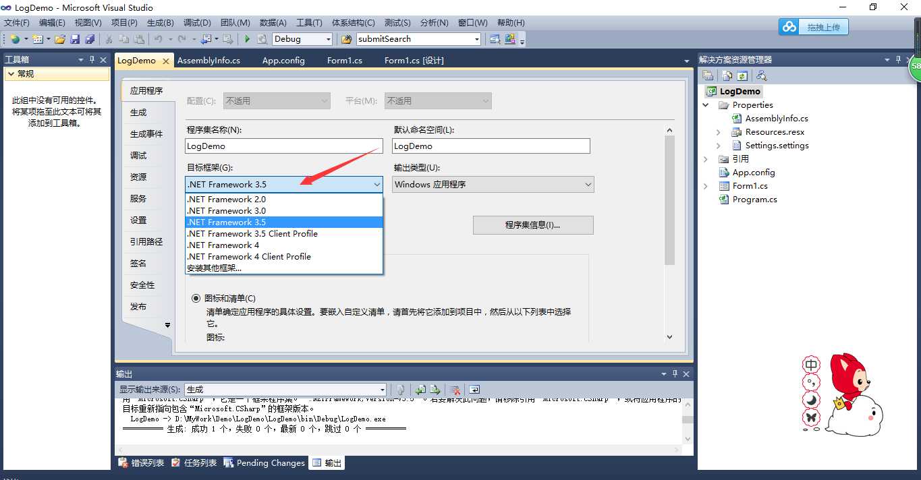Select .NET Framework 4 Client Profile option
Viewport: 921px width, 480px height.
[284, 257]
